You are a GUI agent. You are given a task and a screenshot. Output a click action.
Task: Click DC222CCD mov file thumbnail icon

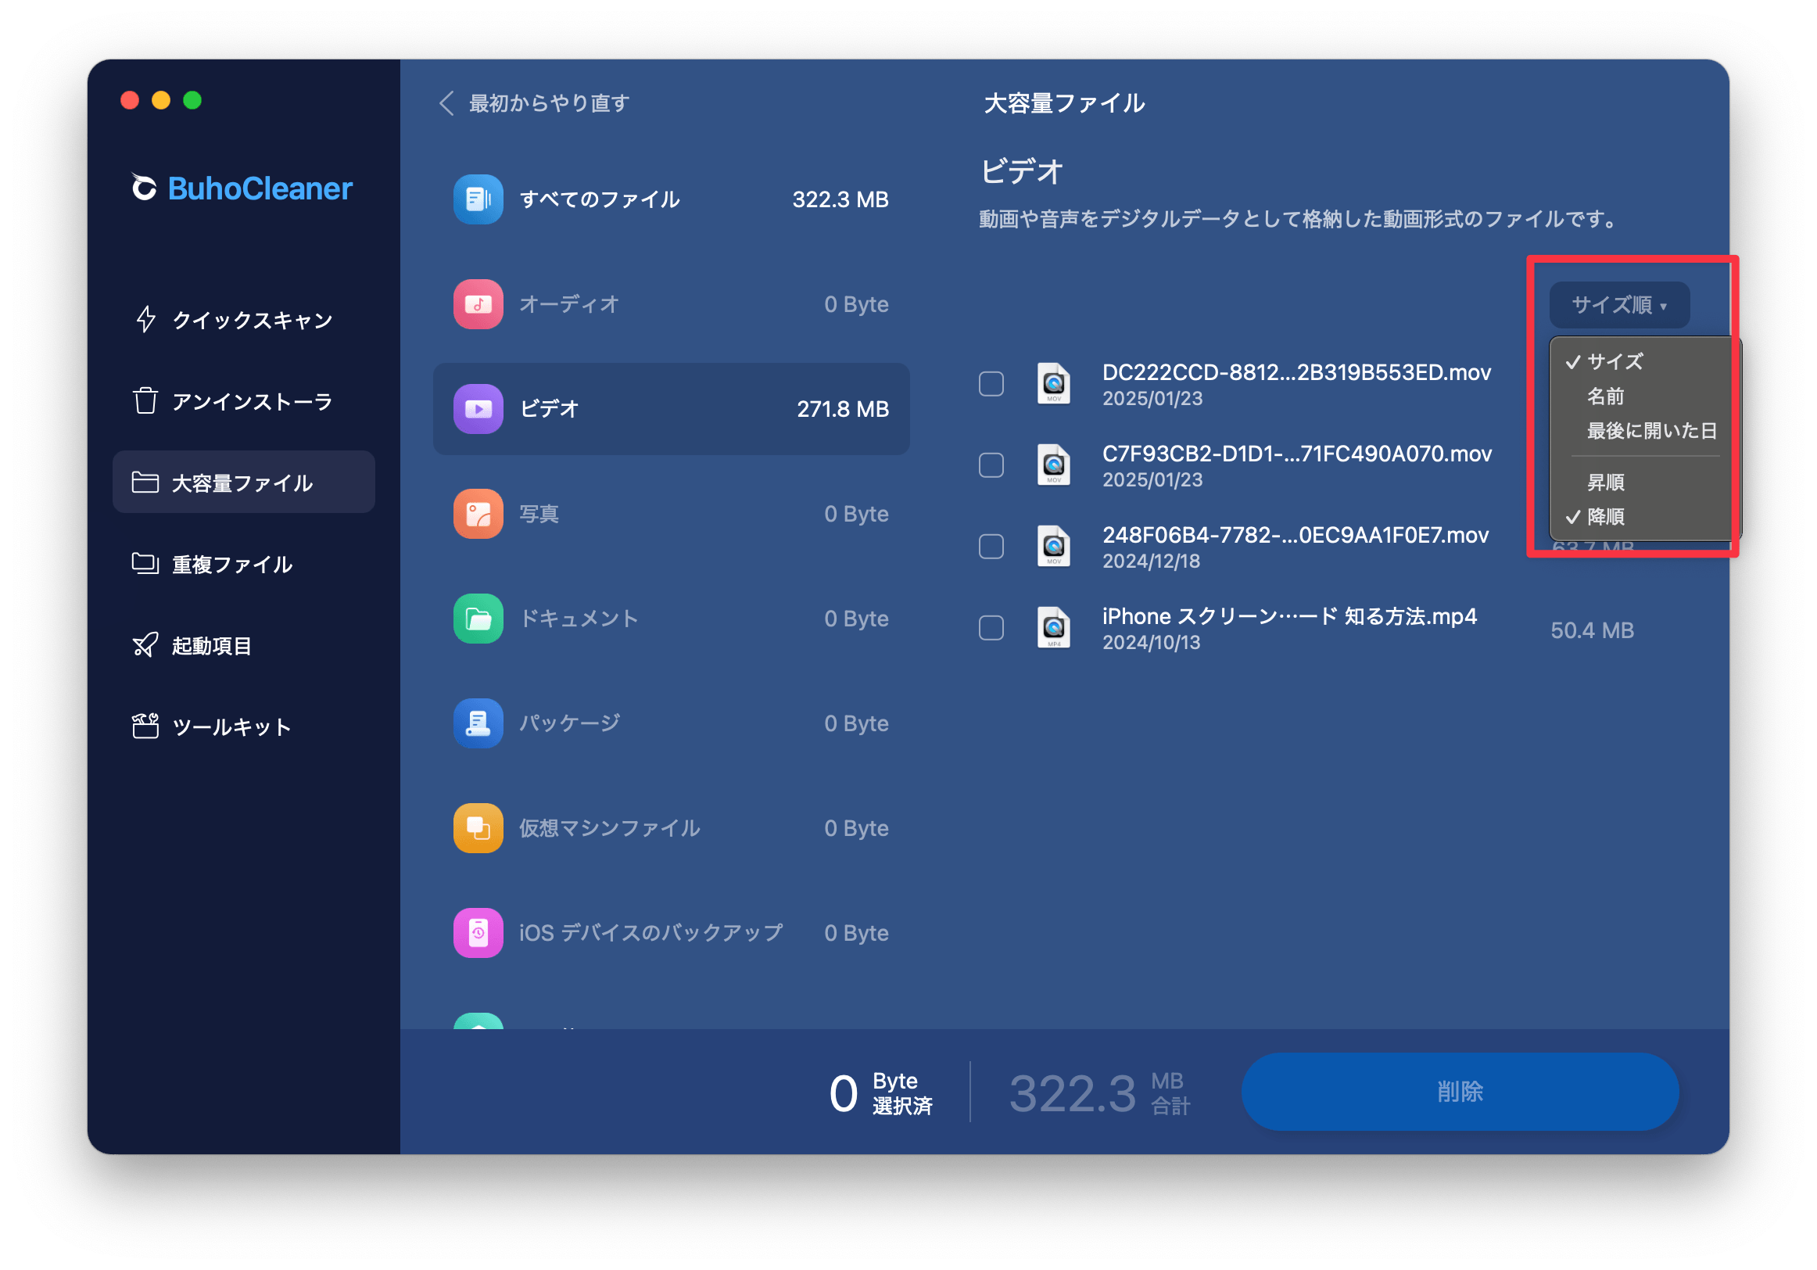[1054, 384]
